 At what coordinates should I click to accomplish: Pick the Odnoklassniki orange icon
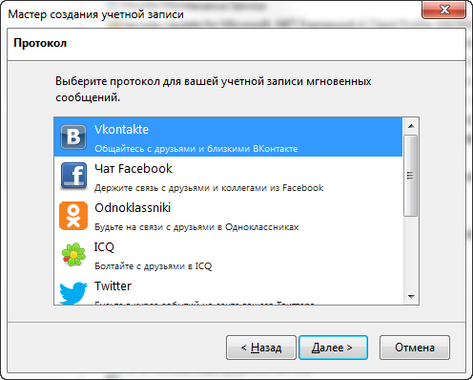click(x=73, y=216)
